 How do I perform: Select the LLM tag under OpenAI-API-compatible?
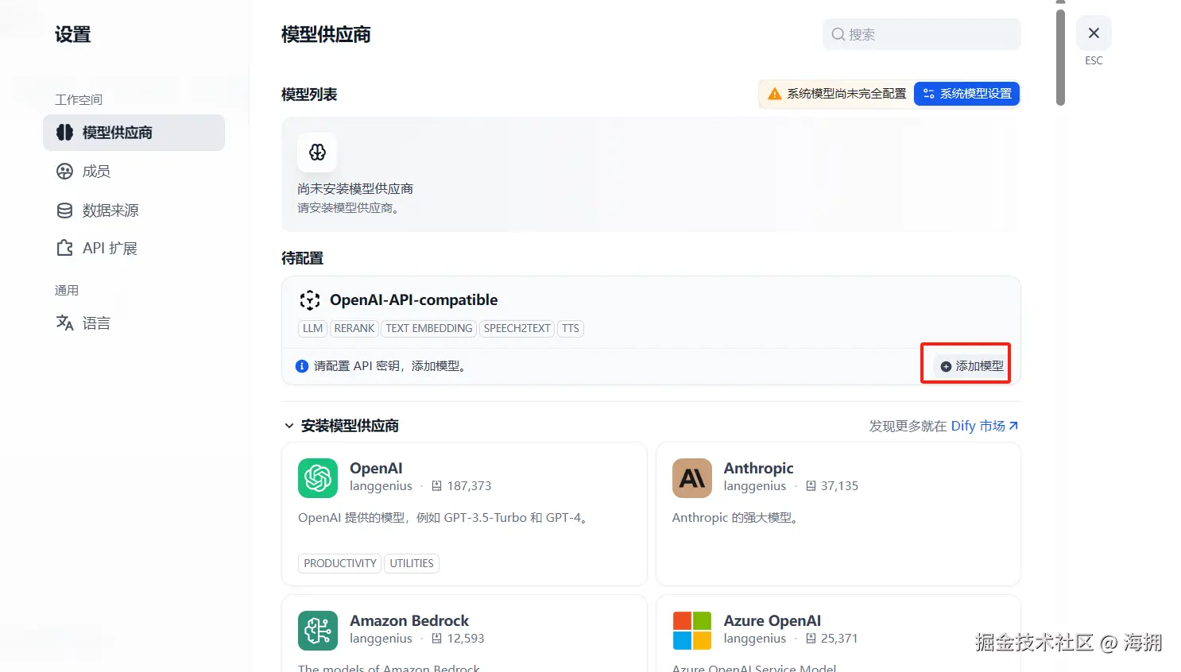tap(312, 328)
